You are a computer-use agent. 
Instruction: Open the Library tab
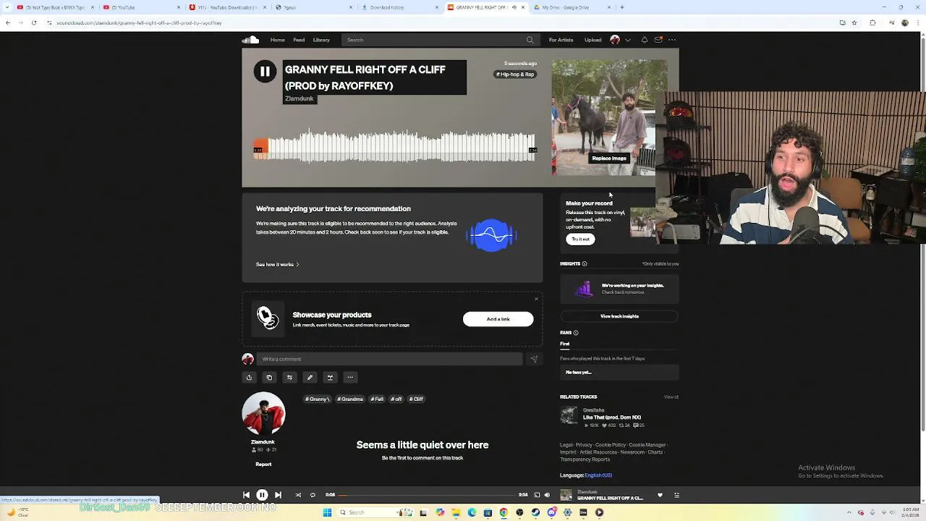coord(321,40)
